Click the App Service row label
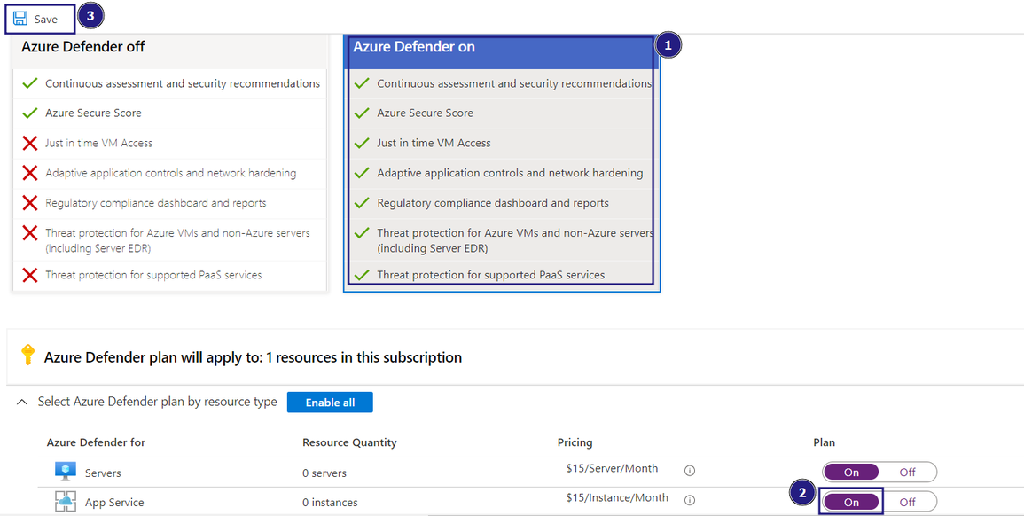 (114, 503)
